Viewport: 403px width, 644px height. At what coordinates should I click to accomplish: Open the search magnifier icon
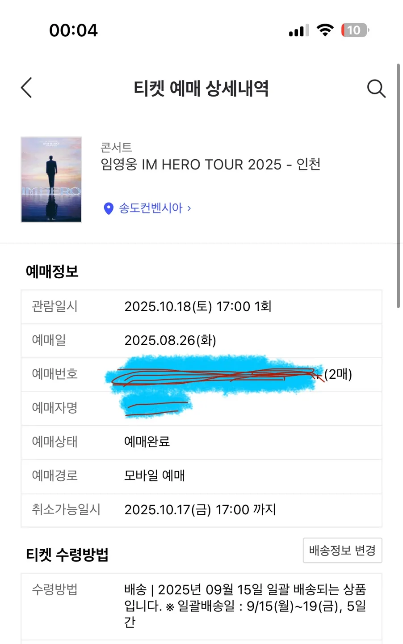376,89
